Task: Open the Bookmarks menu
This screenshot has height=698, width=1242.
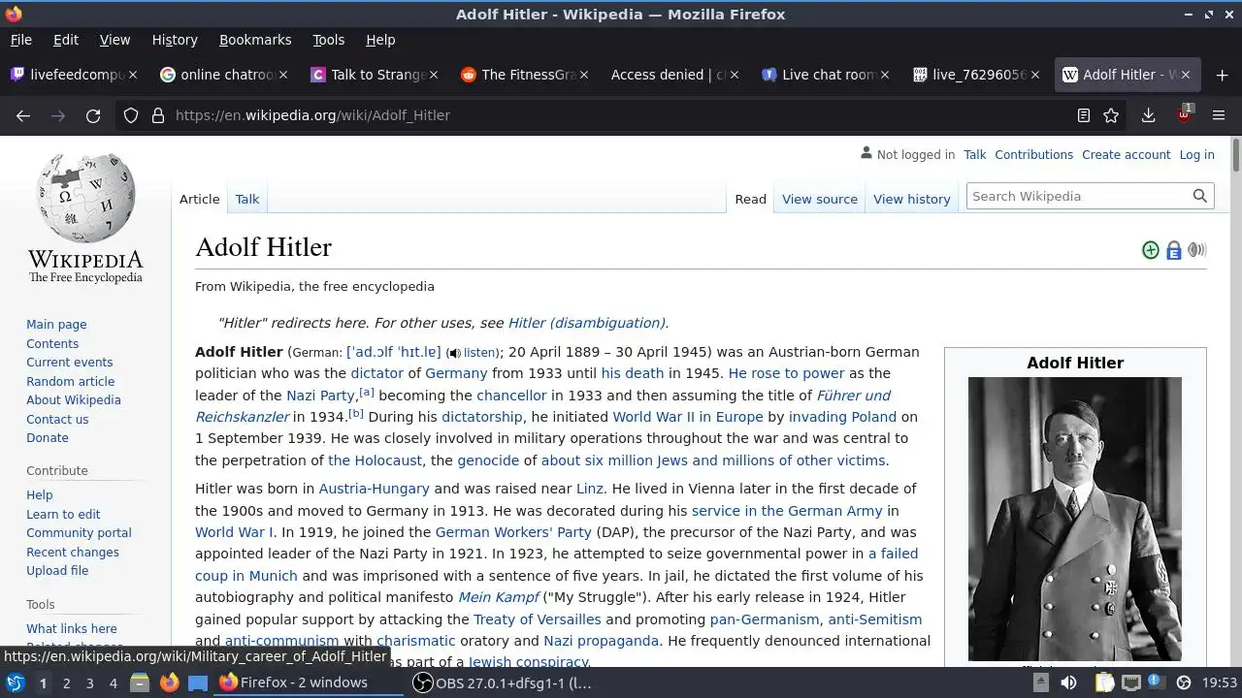Action: point(255,40)
